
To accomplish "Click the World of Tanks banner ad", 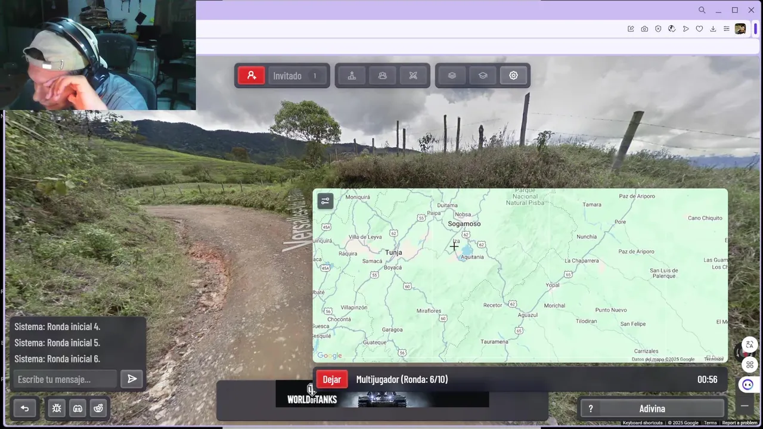I will point(382,394).
